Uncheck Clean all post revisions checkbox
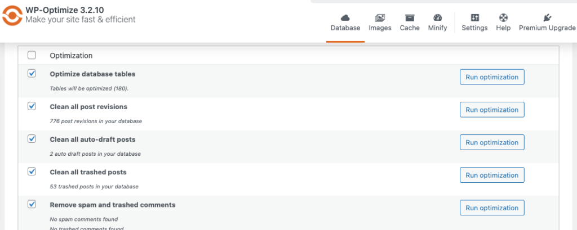Image resolution: width=577 pixels, height=230 pixels. [x=32, y=106]
